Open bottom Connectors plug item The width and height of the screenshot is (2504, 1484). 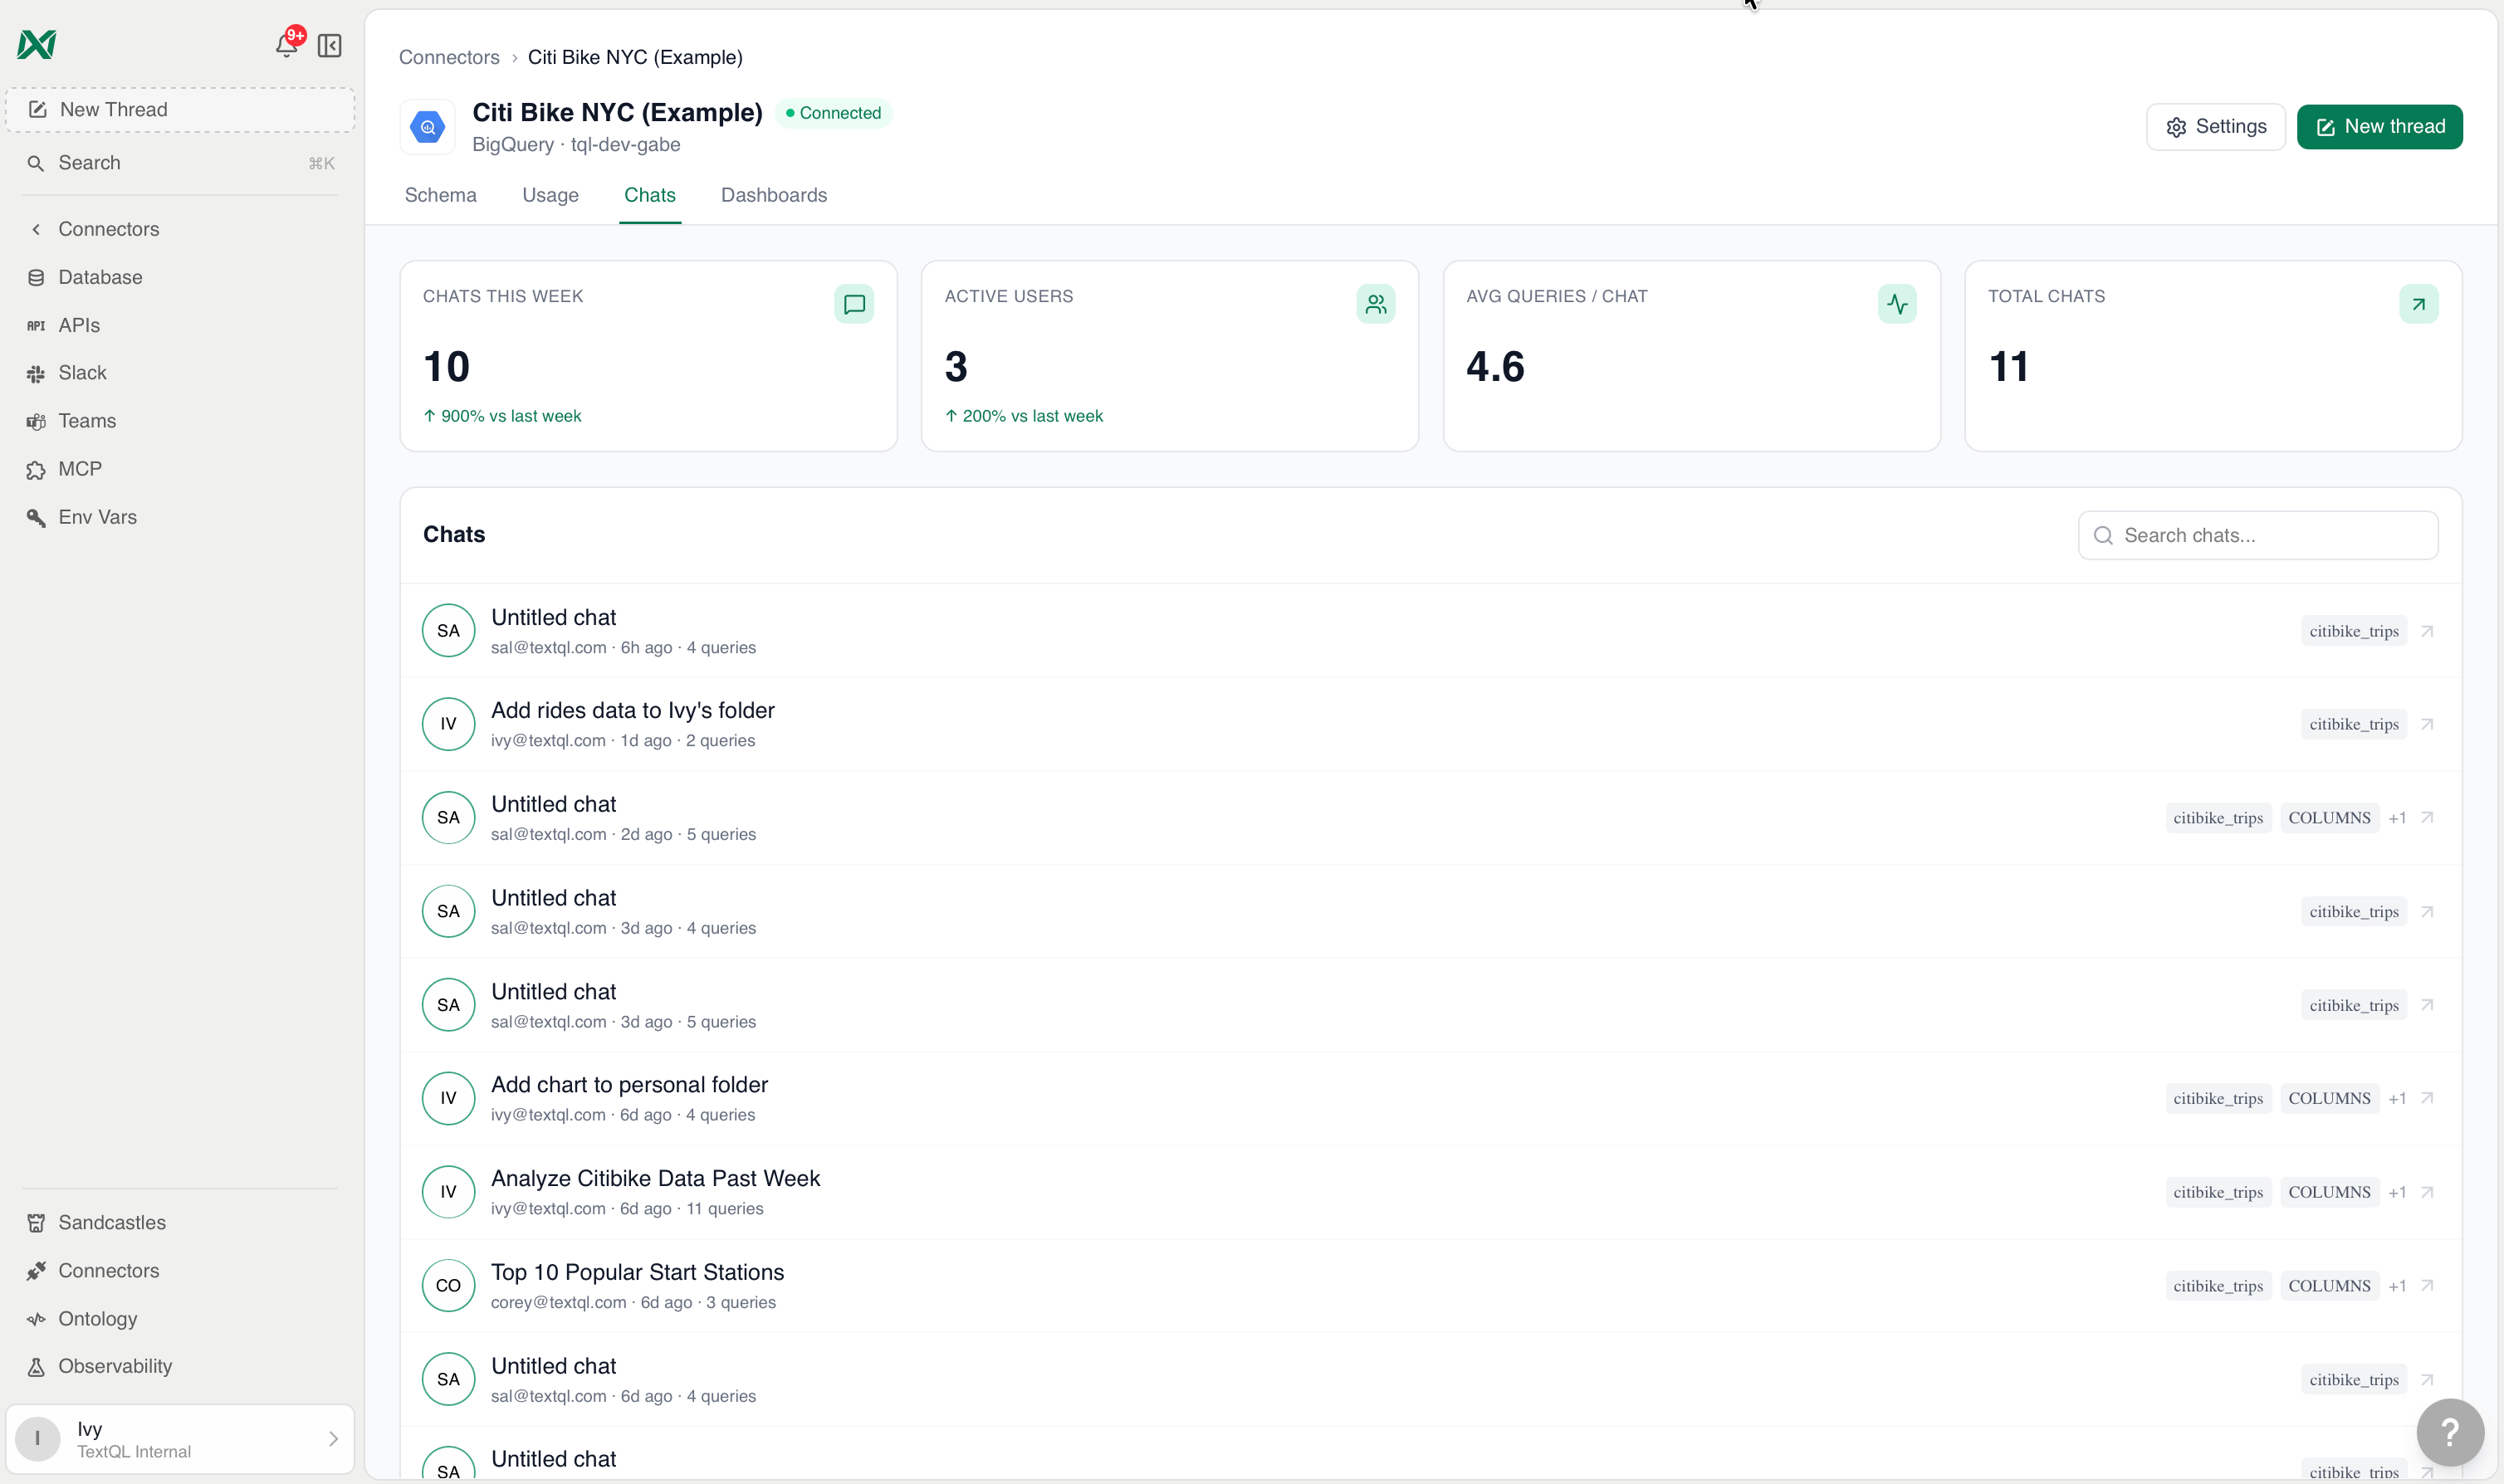180,1270
